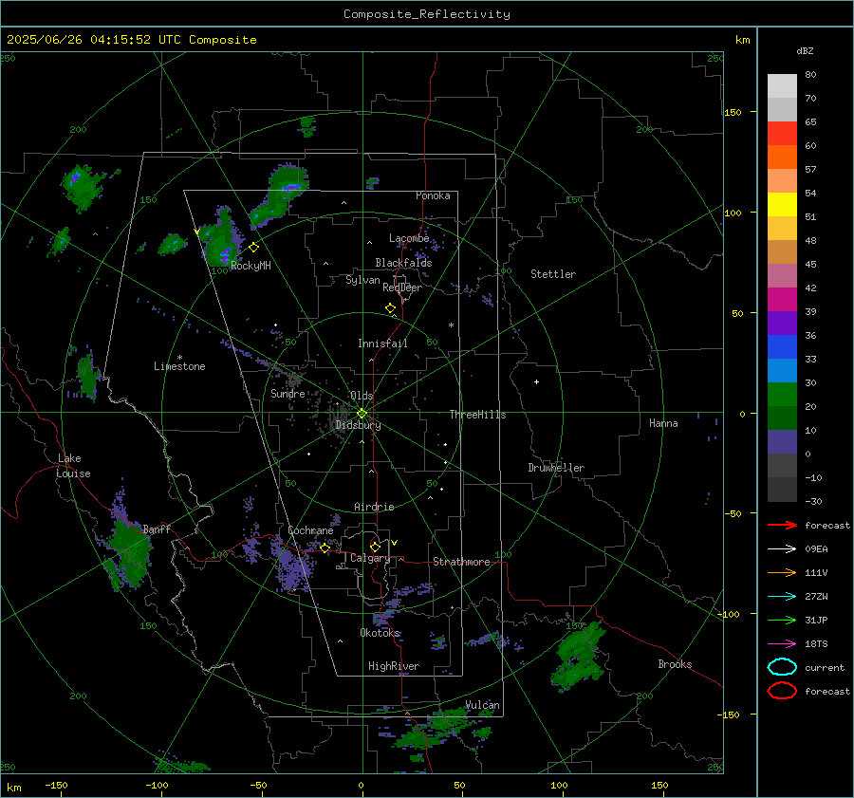Click the Vulcan city label
Image resolution: width=854 pixels, height=798 pixels.
pos(482,705)
